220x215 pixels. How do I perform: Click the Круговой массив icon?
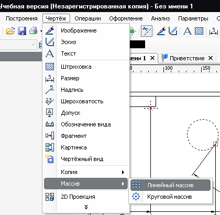(x=136, y=197)
